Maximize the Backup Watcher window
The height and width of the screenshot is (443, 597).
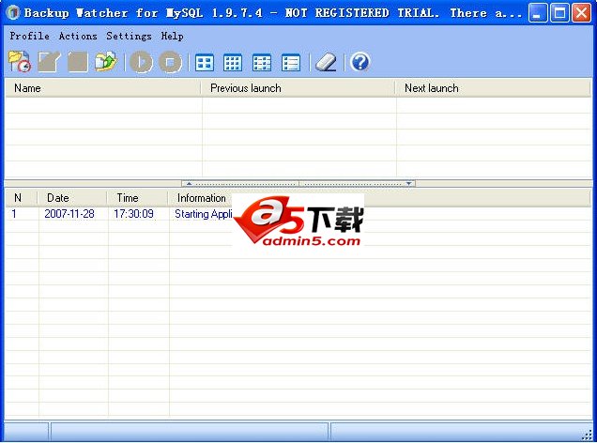click(559, 13)
